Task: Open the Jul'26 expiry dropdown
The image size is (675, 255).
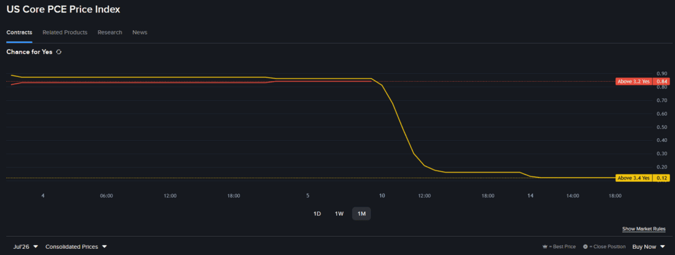Action: pos(26,247)
